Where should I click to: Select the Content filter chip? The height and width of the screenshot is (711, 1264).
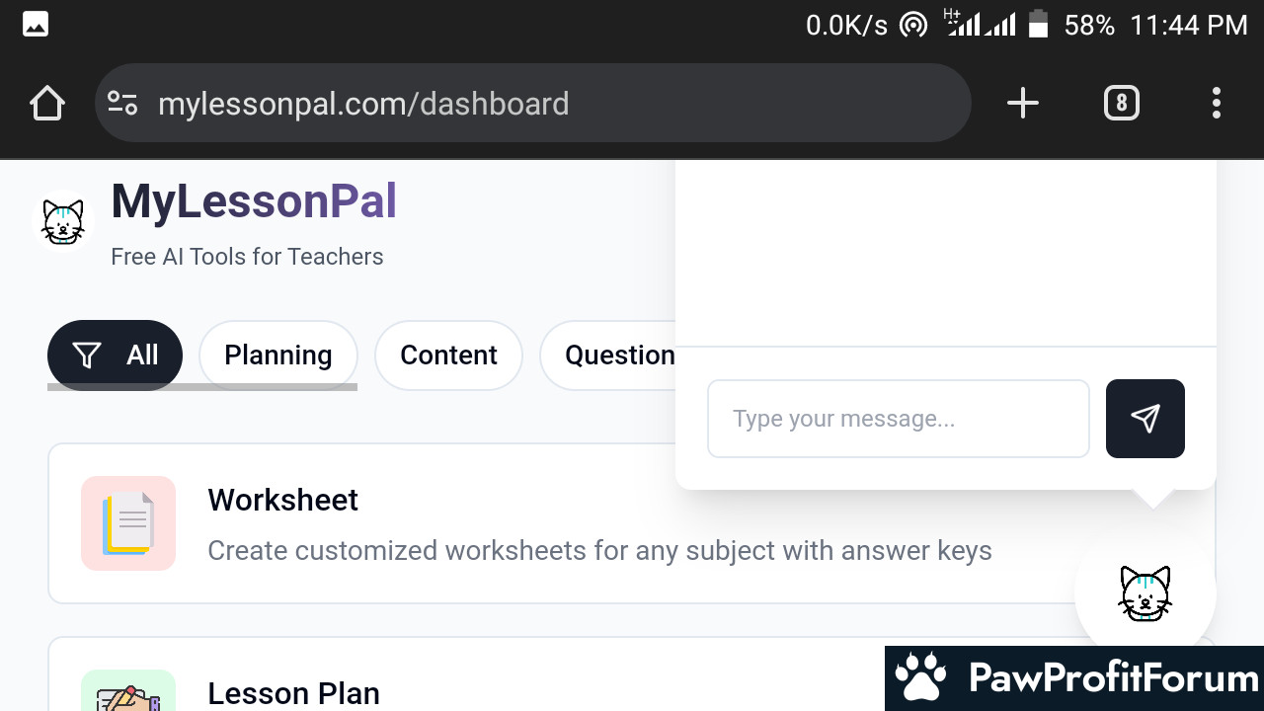coord(448,355)
